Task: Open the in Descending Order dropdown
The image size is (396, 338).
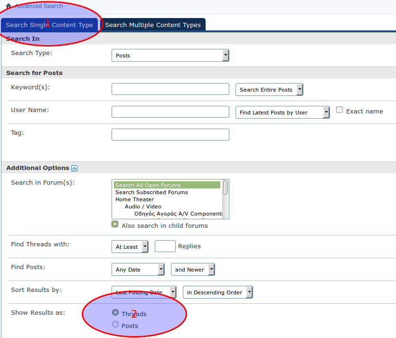Action: point(217,292)
